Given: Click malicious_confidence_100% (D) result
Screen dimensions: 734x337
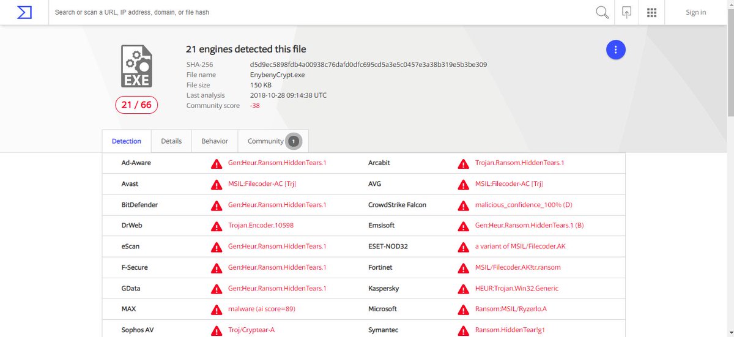Looking at the screenshot, I should [524, 204].
